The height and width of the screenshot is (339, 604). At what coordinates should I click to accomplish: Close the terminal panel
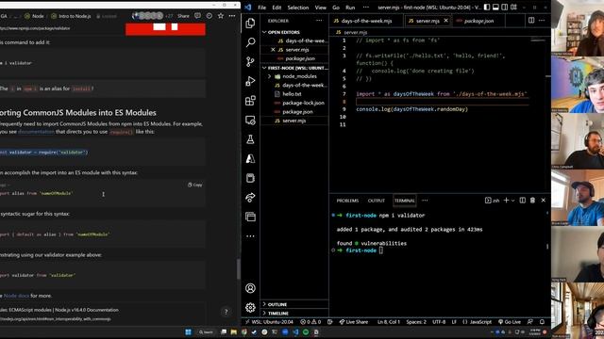pos(544,201)
